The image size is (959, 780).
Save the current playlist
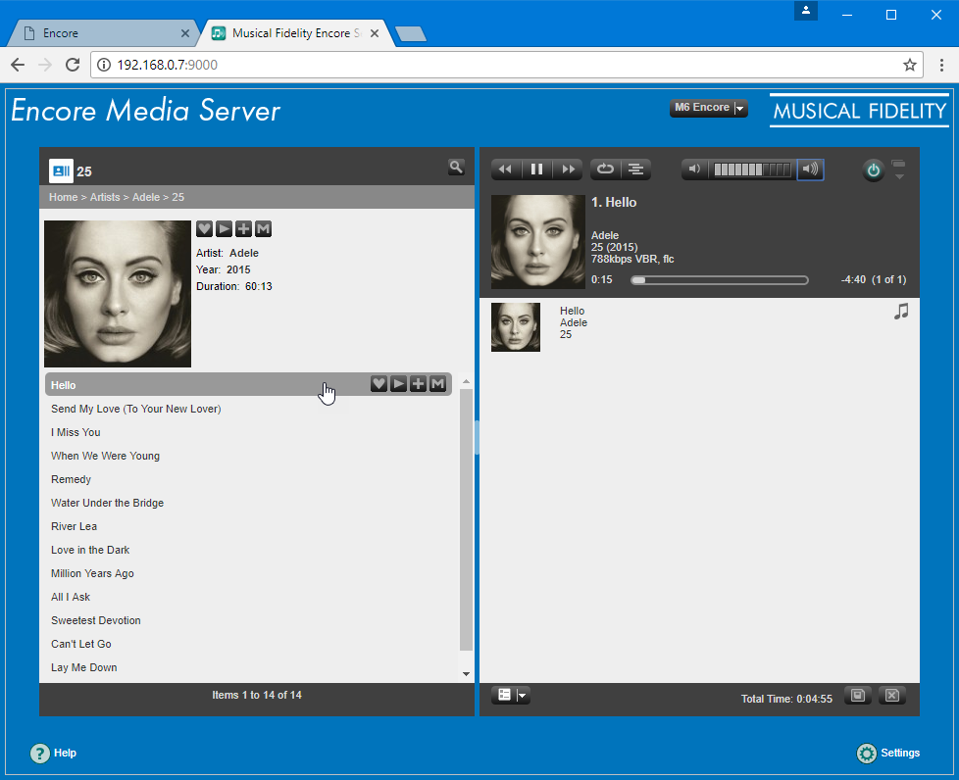[x=858, y=696]
